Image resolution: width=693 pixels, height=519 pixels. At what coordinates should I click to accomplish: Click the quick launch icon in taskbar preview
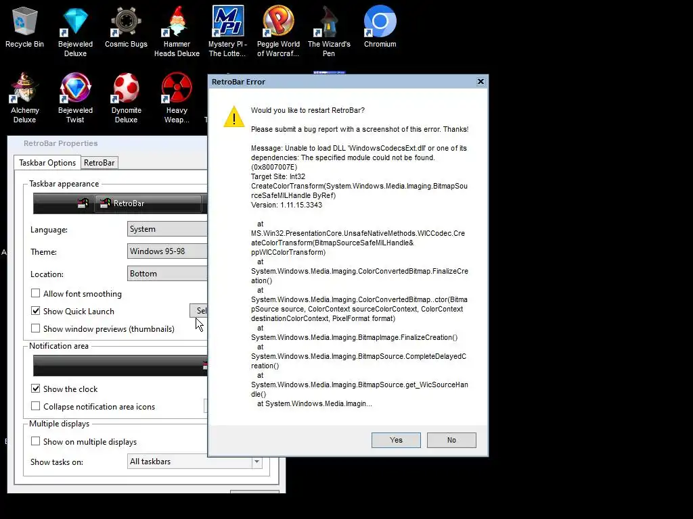tap(83, 203)
